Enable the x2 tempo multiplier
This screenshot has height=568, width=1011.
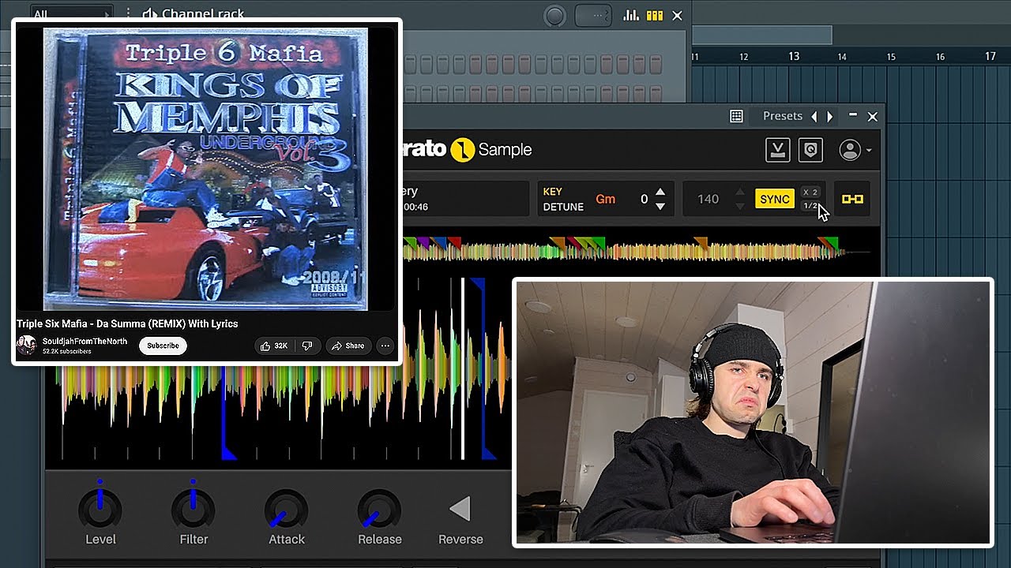[810, 192]
